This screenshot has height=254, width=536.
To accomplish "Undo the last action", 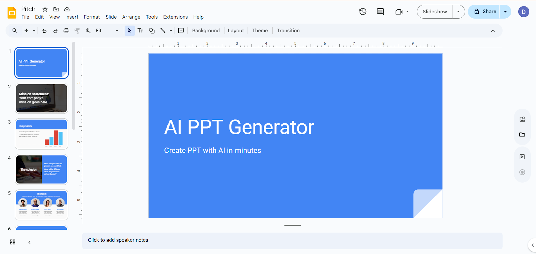I will tap(44, 31).
